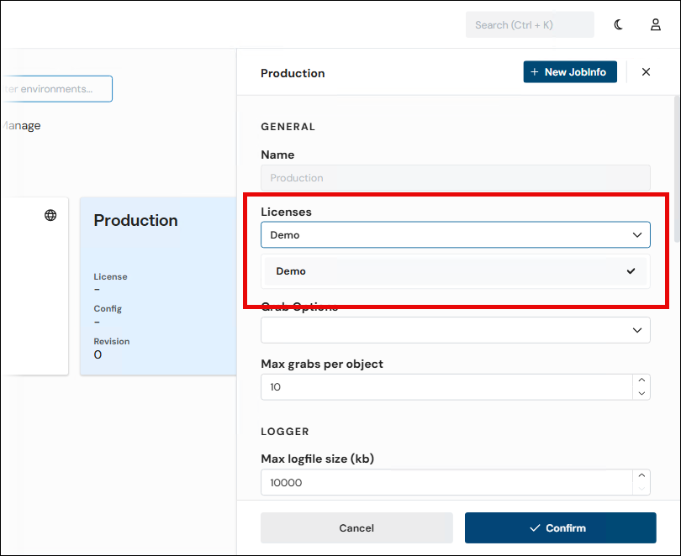
Task: Increase Max logfile size value
Action: (x=641, y=475)
